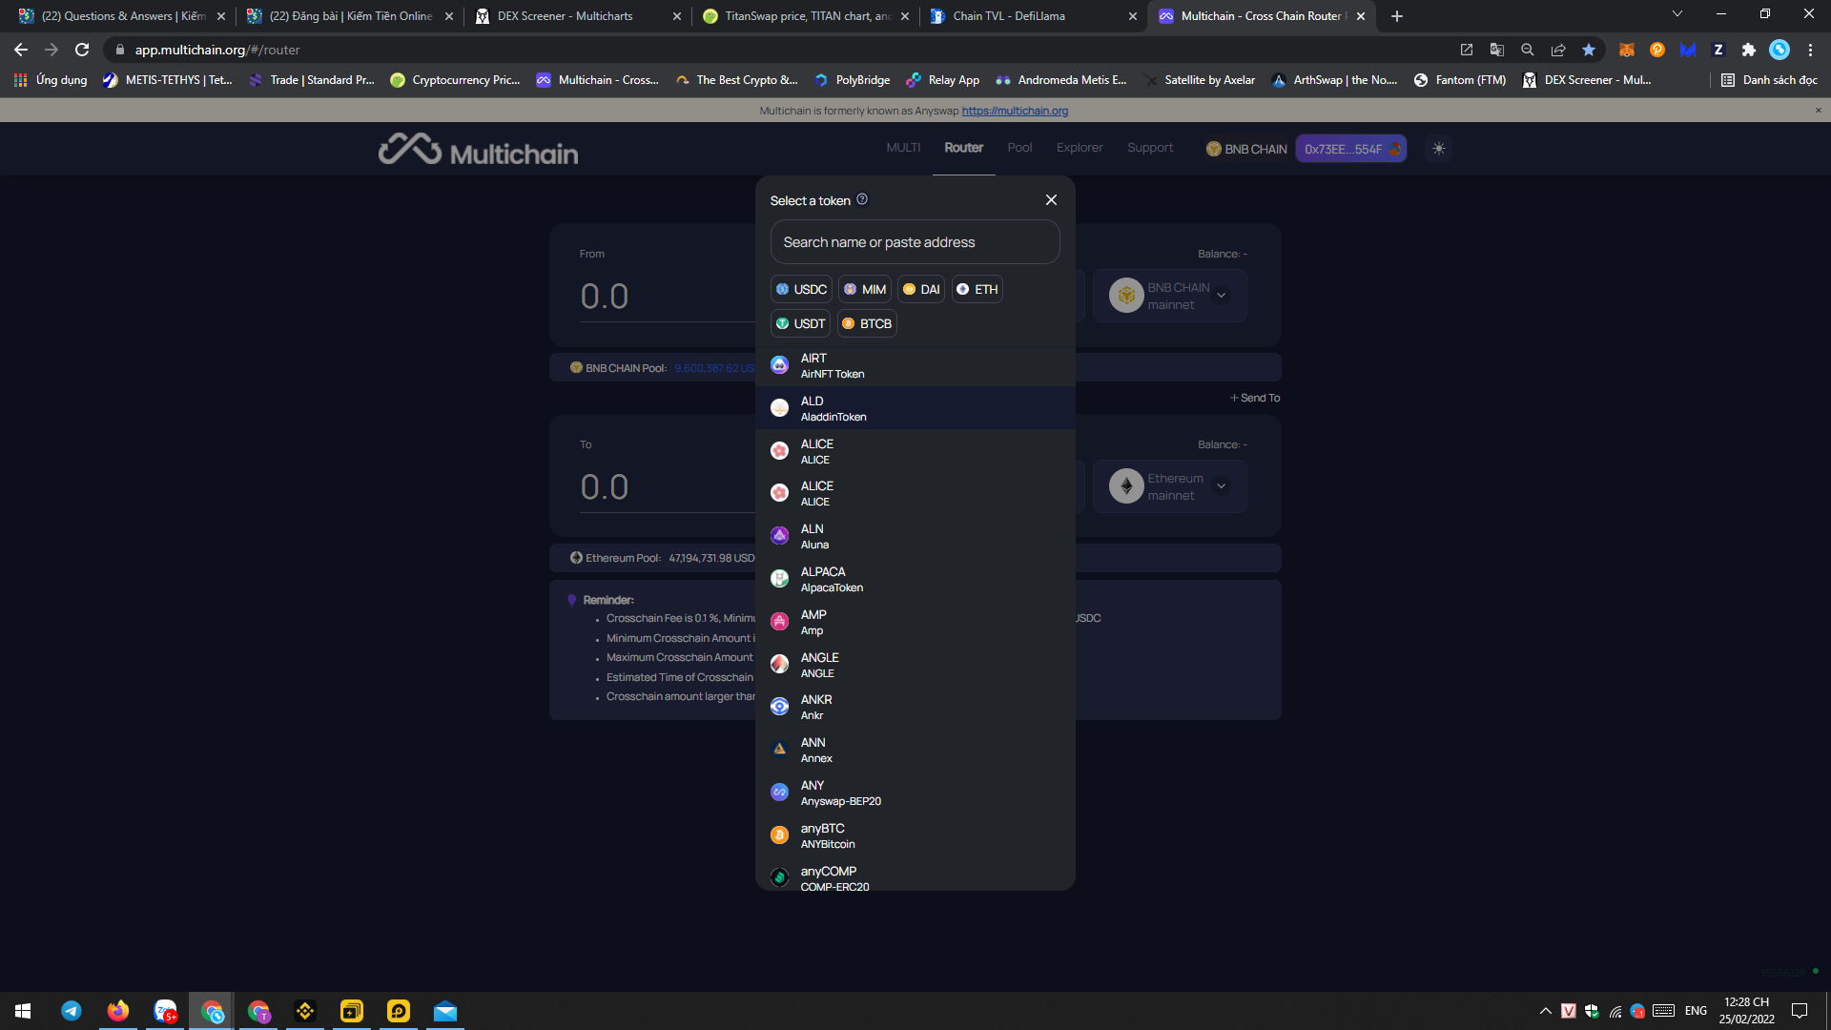This screenshot has height=1030, width=1831.
Task: Click the Send To option
Action: [1255, 398]
